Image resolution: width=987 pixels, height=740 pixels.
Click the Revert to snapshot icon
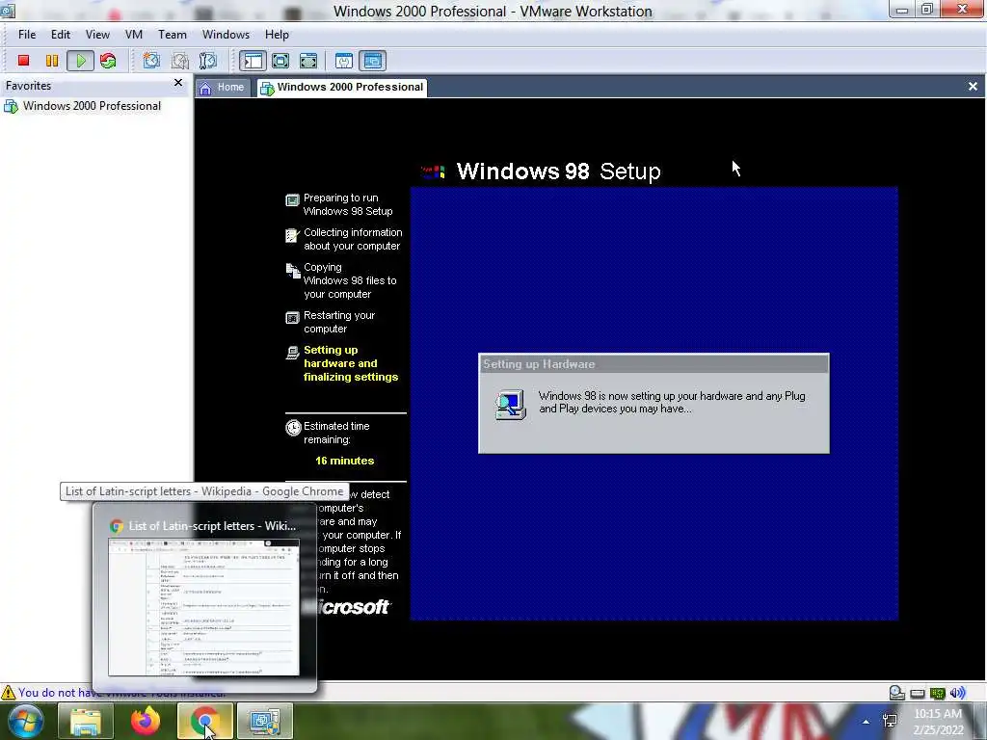tap(180, 61)
